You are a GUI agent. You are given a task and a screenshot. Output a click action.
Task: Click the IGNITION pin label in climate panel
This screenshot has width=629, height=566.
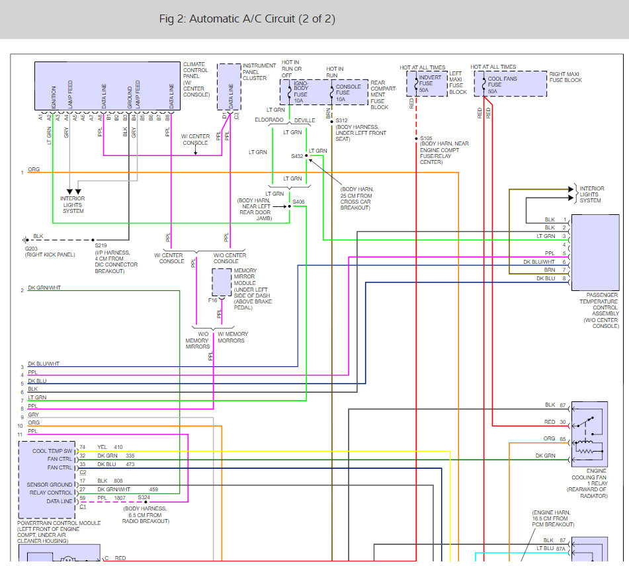[54, 97]
